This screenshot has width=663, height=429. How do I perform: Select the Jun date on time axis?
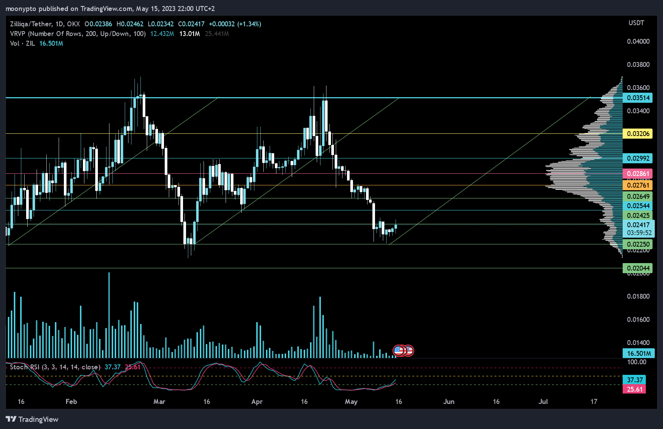click(449, 402)
